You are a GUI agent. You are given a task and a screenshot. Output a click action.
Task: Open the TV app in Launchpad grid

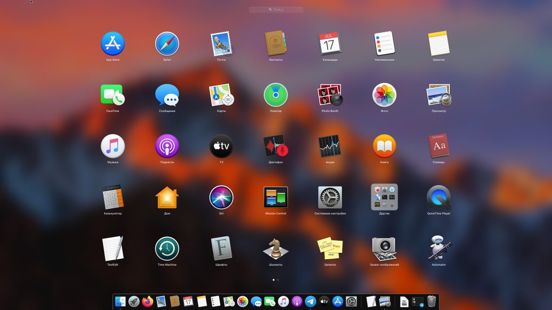(x=221, y=146)
